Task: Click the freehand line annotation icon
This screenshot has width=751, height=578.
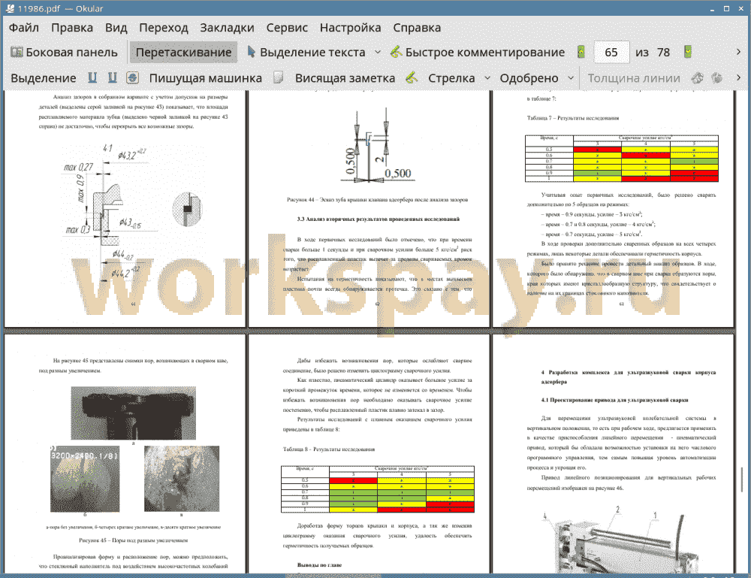Action: click(x=412, y=77)
